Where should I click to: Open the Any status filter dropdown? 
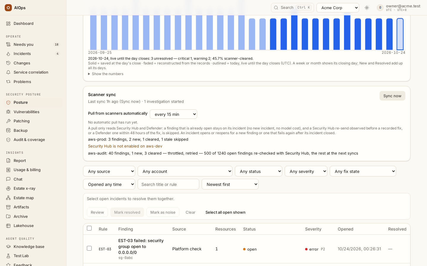[x=259, y=171]
